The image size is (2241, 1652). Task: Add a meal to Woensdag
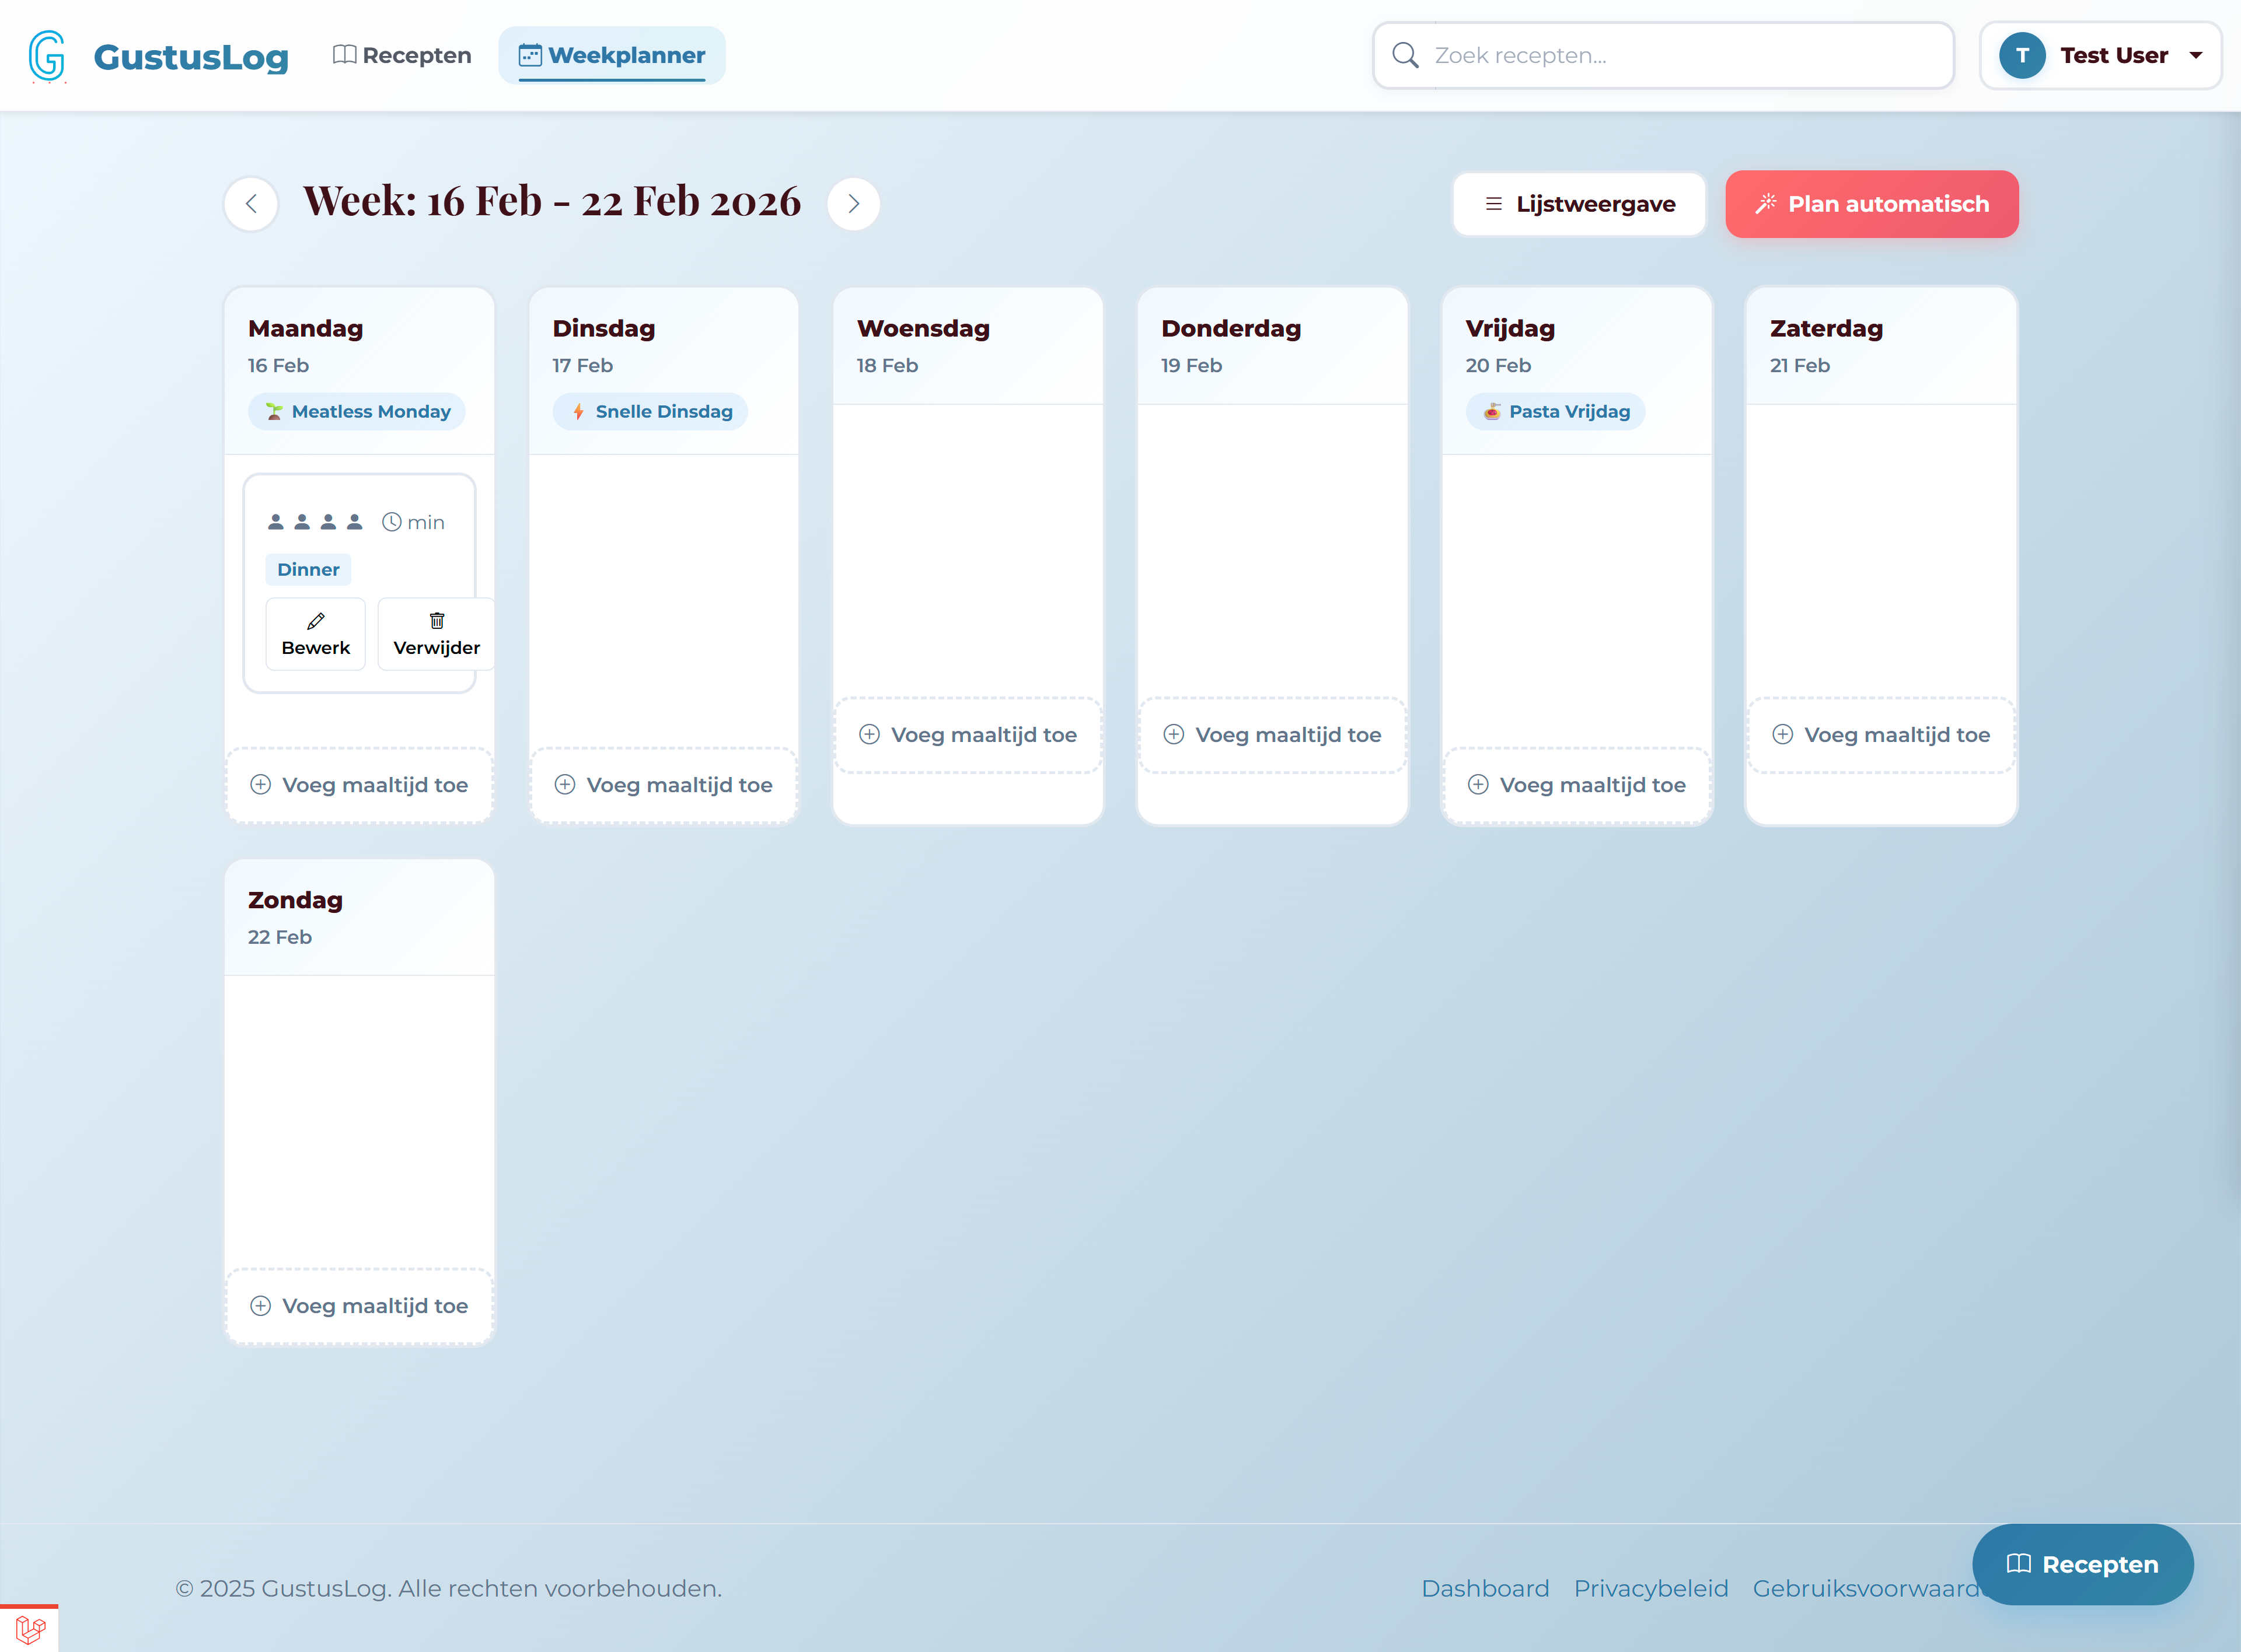pyautogui.click(x=968, y=735)
